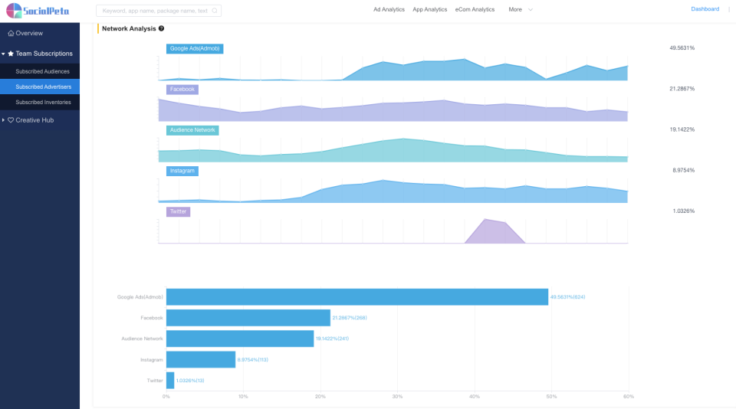This screenshot has width=736, height=409.
Task: Click the Overview home icon
Action: 11,33
